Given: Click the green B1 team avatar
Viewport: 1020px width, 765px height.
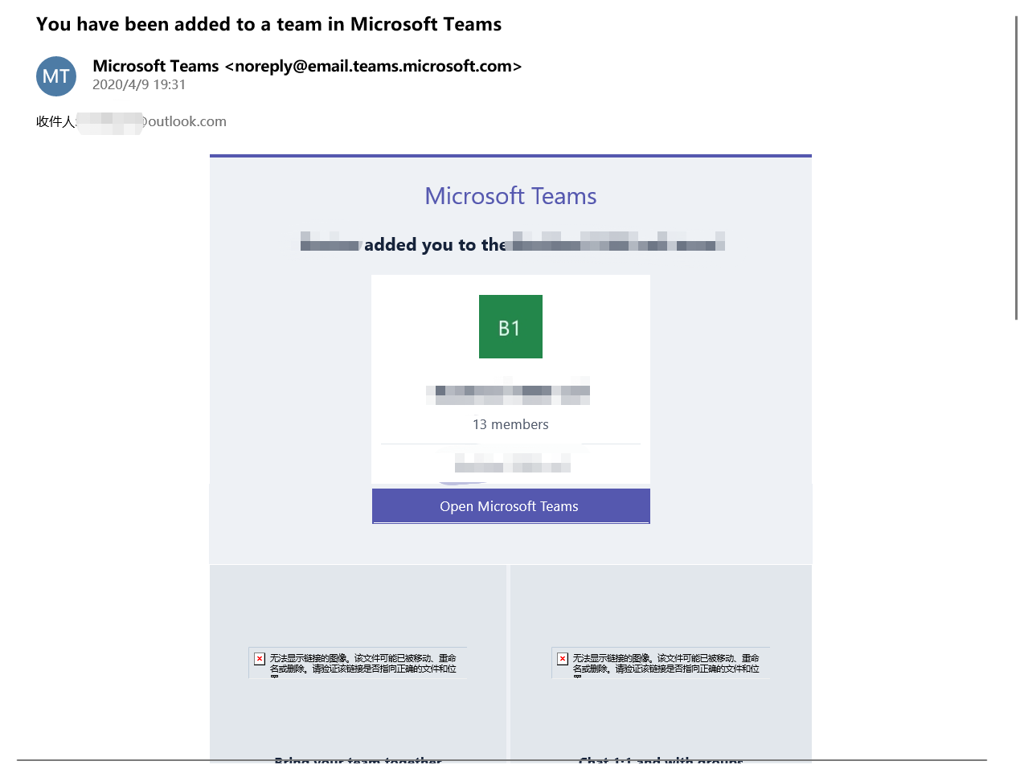Looking at the screenshot, I should [x=510, y=326].
